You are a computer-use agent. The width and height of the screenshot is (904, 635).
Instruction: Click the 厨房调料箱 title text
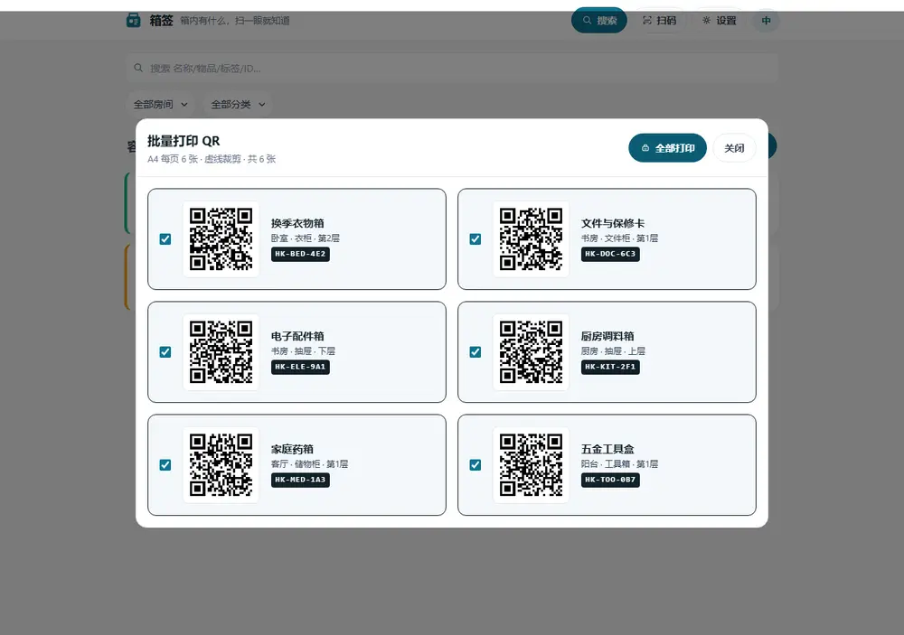click(607, 336)
